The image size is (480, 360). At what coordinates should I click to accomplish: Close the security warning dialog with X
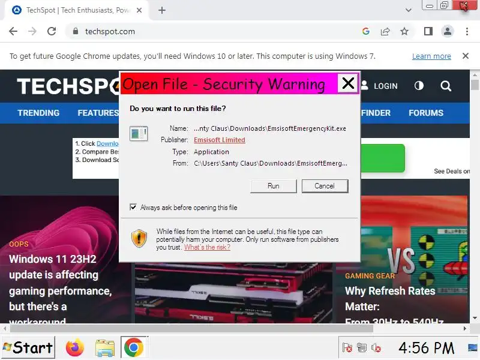(348, 83)
